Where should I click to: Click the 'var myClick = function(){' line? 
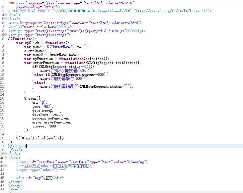[43, 43]
